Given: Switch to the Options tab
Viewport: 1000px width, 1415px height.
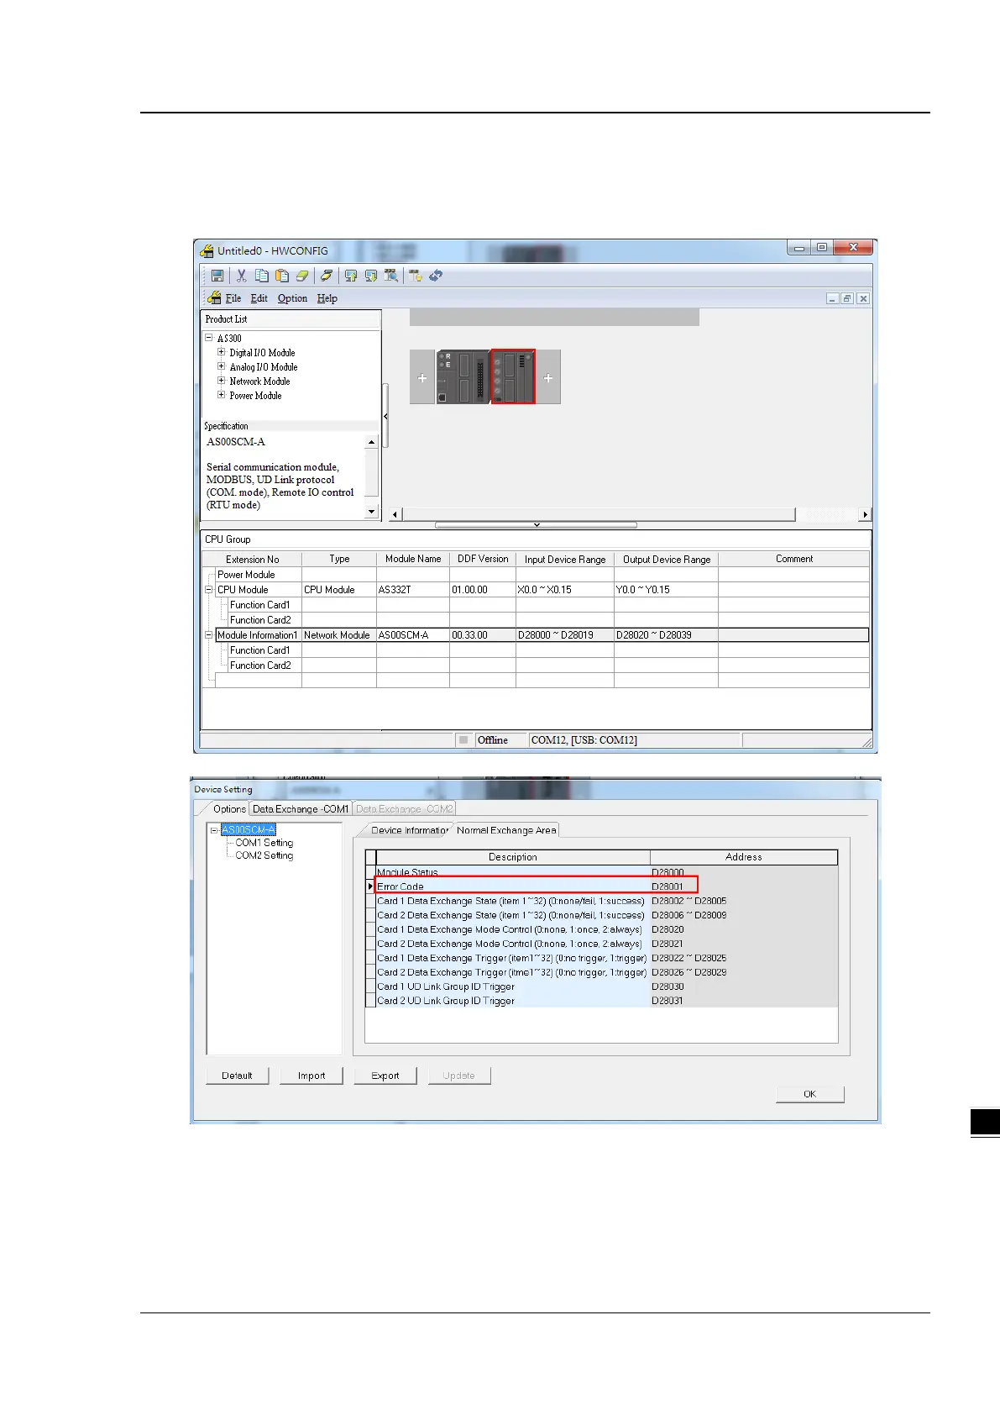Looking at the screenshot, I should [228, 808].
